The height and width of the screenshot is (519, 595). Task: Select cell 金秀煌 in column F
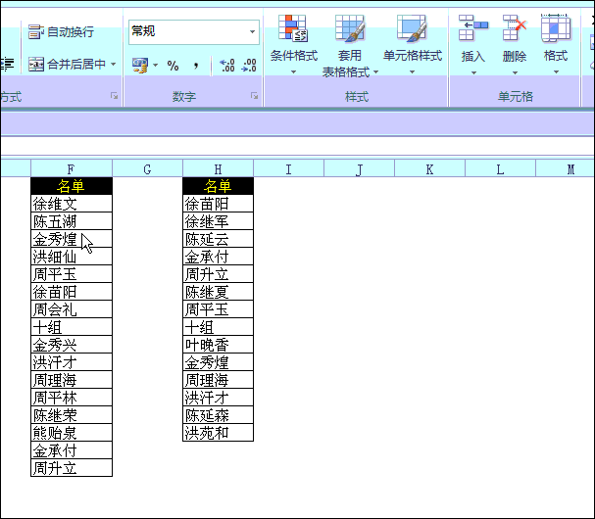[72, 239]
